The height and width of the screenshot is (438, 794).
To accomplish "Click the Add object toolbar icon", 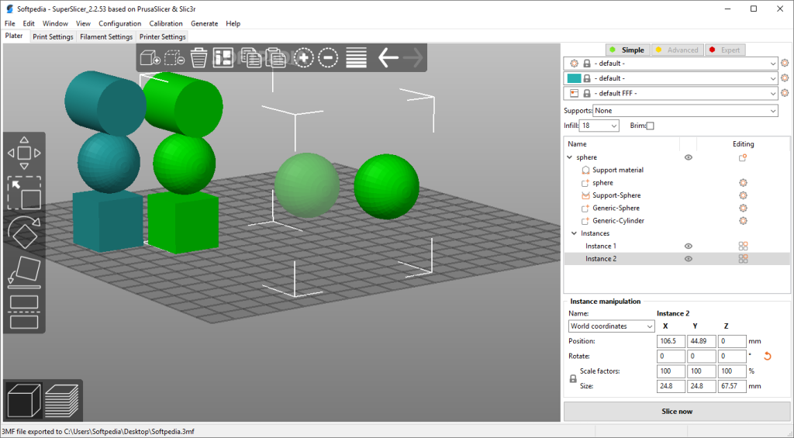I will point(150,57).
